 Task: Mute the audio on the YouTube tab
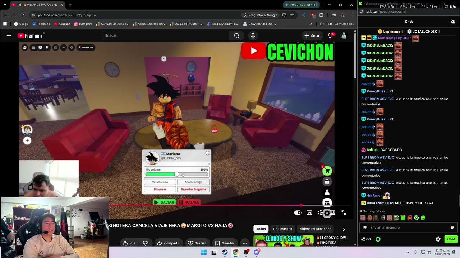click(56, 5)
